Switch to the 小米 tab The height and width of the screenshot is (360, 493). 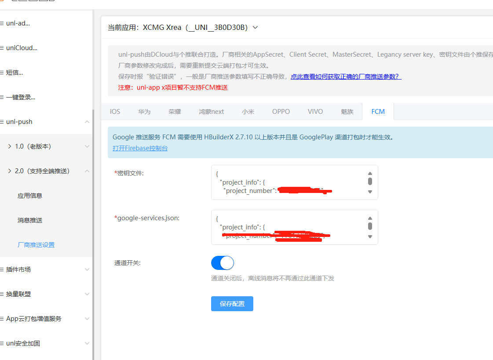coord(248,112)
